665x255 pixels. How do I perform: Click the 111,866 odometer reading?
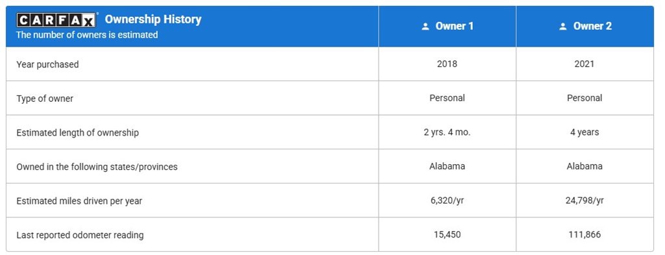584,234
